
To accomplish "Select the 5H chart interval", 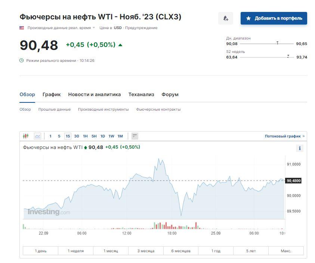I will tap(94, 136).
